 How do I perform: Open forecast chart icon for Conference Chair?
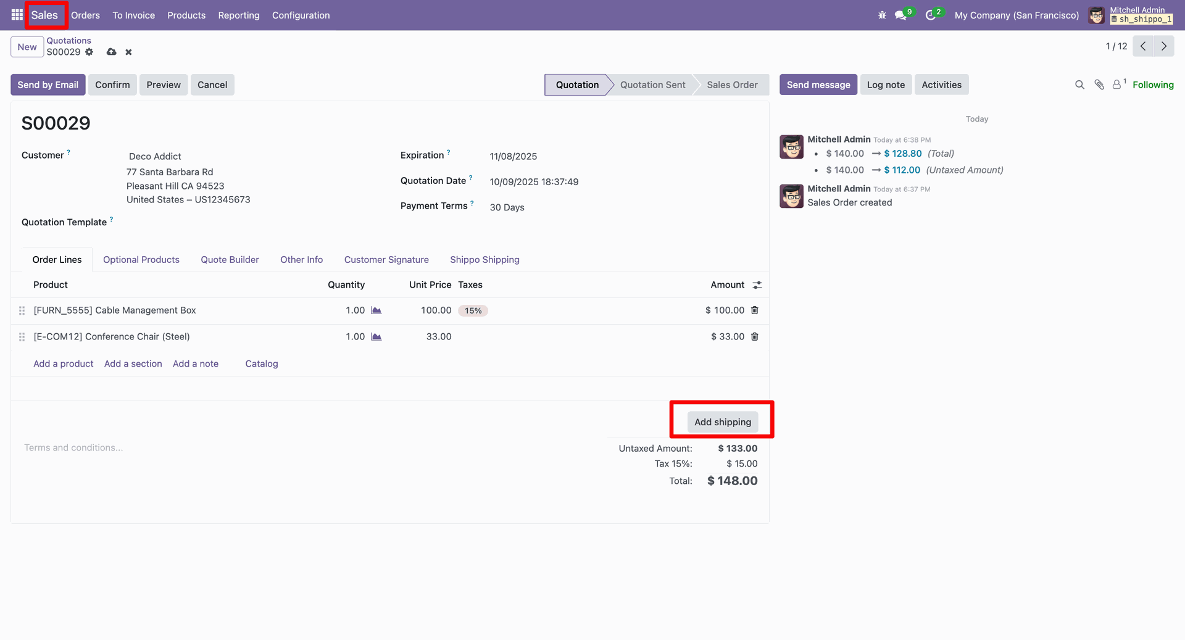point(376,336)
